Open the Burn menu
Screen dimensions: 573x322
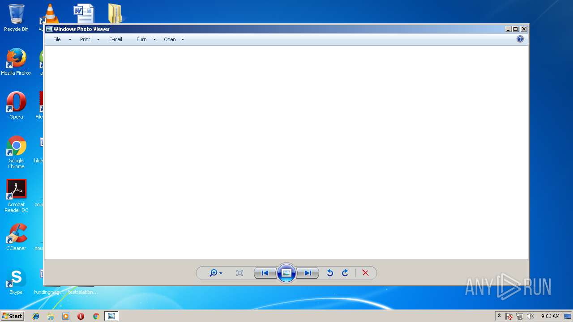pos(141,39)
